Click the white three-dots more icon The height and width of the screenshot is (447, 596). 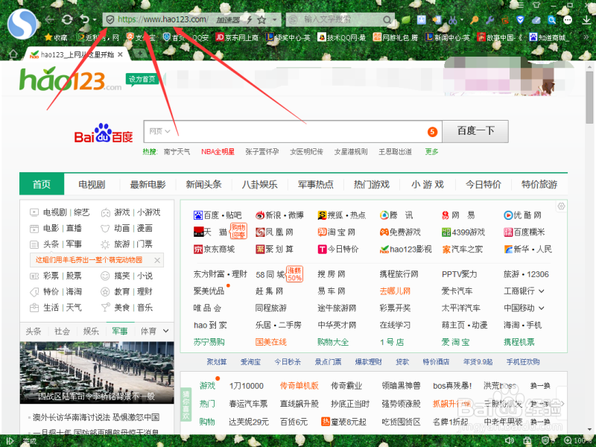pos(568,20)
